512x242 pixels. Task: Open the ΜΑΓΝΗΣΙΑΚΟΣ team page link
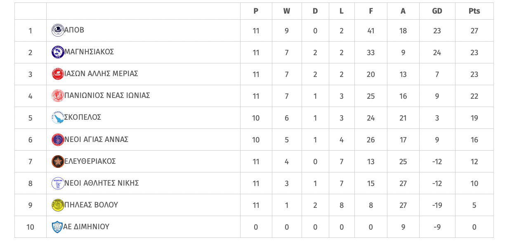(x=89, y=52)
